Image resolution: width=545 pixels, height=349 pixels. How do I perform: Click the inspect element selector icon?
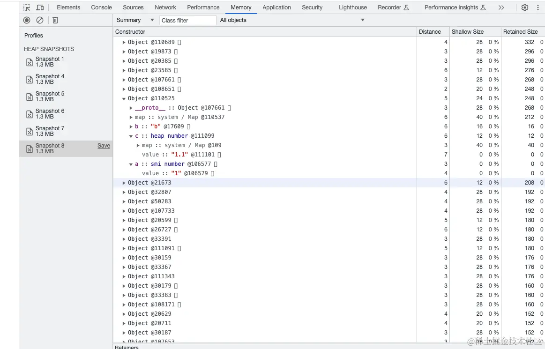pos(27,7)
